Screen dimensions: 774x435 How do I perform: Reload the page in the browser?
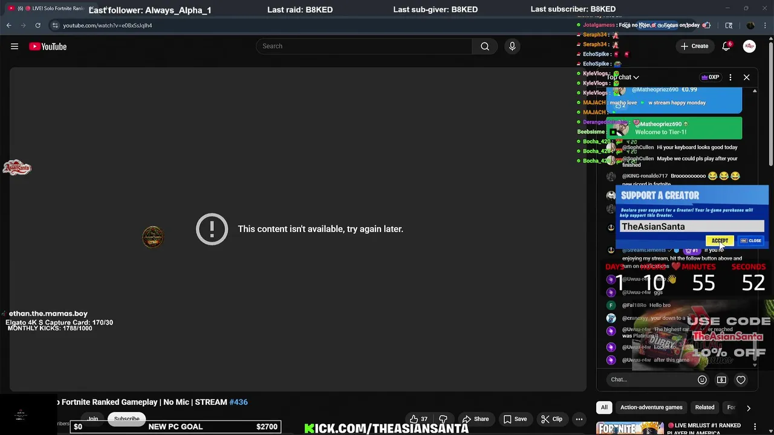pyautogui.click(x=37, y=25)
